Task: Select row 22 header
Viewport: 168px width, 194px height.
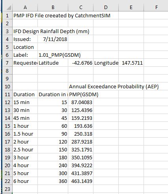Action: (x=7, y=181)
